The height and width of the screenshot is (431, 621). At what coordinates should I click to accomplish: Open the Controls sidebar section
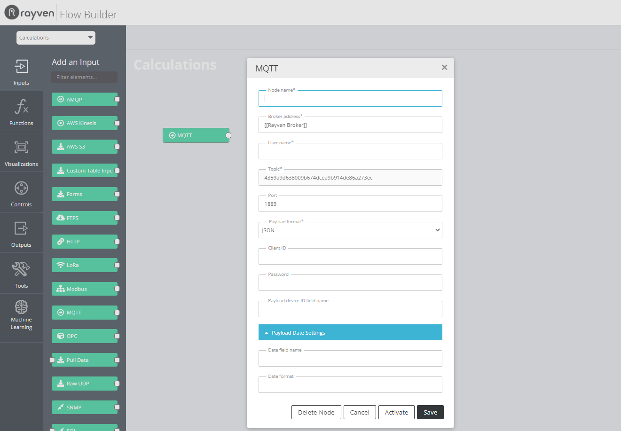click(21, 193)
